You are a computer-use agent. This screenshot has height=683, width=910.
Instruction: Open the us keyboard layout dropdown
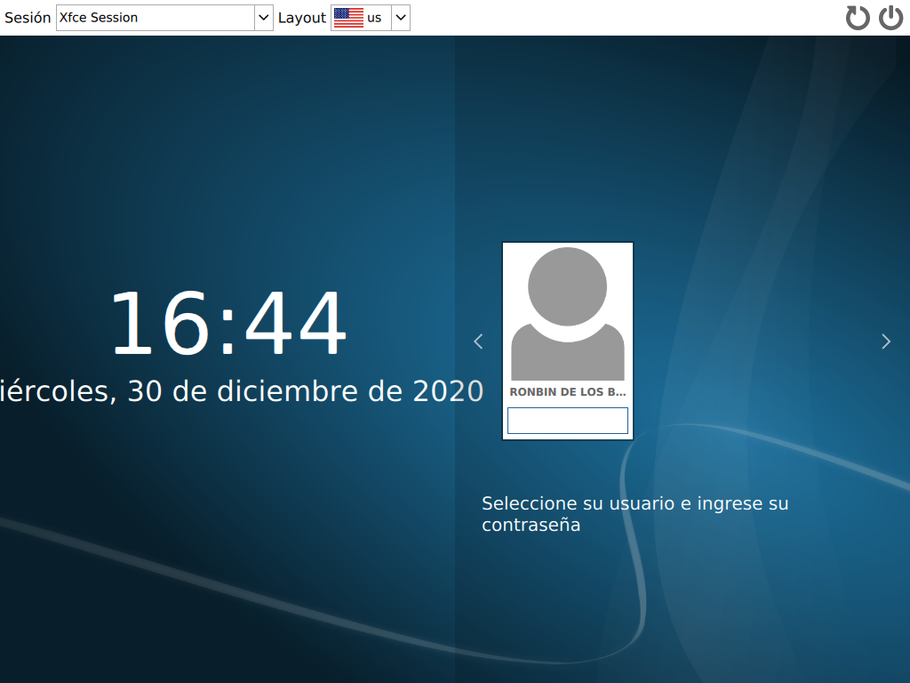point(371,18)
